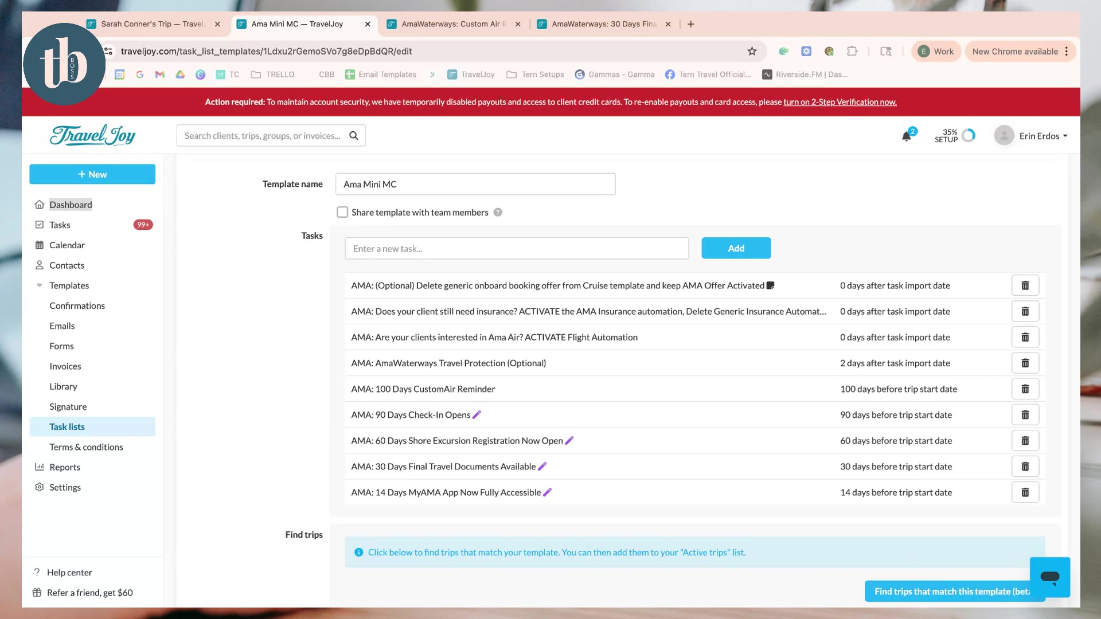Image resolution: width=1101 pixels, height=619 pixels.
Task: Click the turn on 2-Step Verification link
Action: click(x=840, y=102)
